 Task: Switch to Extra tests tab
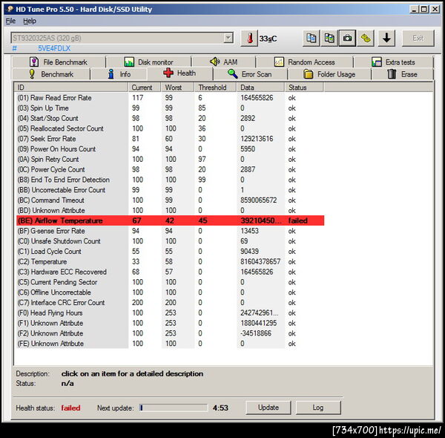click(x=393, y=62)
